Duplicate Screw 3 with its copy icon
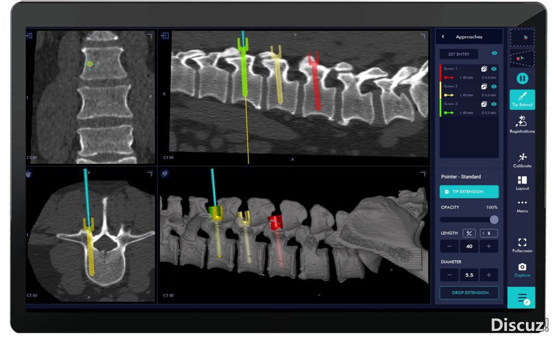The height and width of the screenshot is (338, 558). click(484, 104)
